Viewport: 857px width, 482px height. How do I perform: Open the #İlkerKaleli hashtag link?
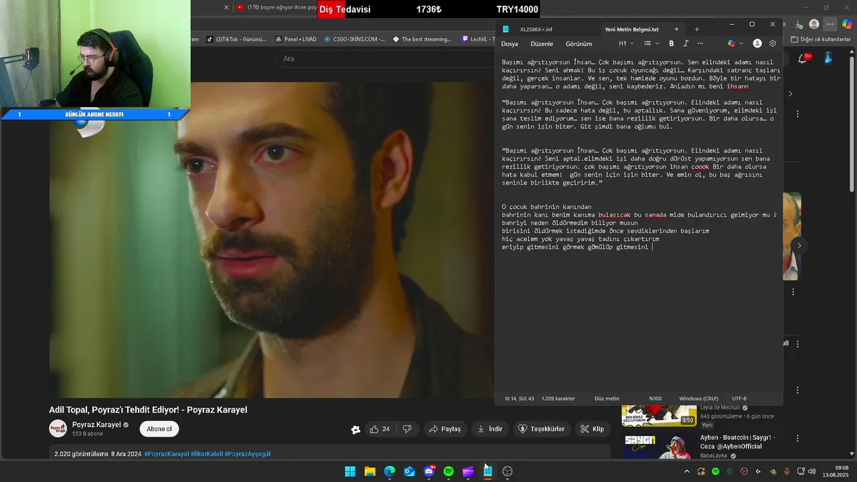pyautogui.click(x=207, y=454)
